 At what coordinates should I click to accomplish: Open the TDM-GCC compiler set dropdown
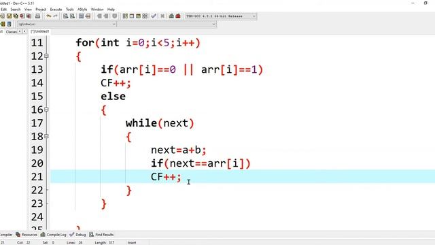[x=221, y=16]
